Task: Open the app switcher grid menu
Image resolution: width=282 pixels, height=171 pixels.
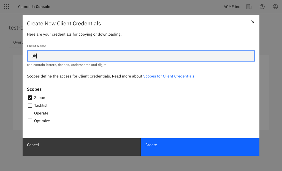Action: (x=7, y=7)
